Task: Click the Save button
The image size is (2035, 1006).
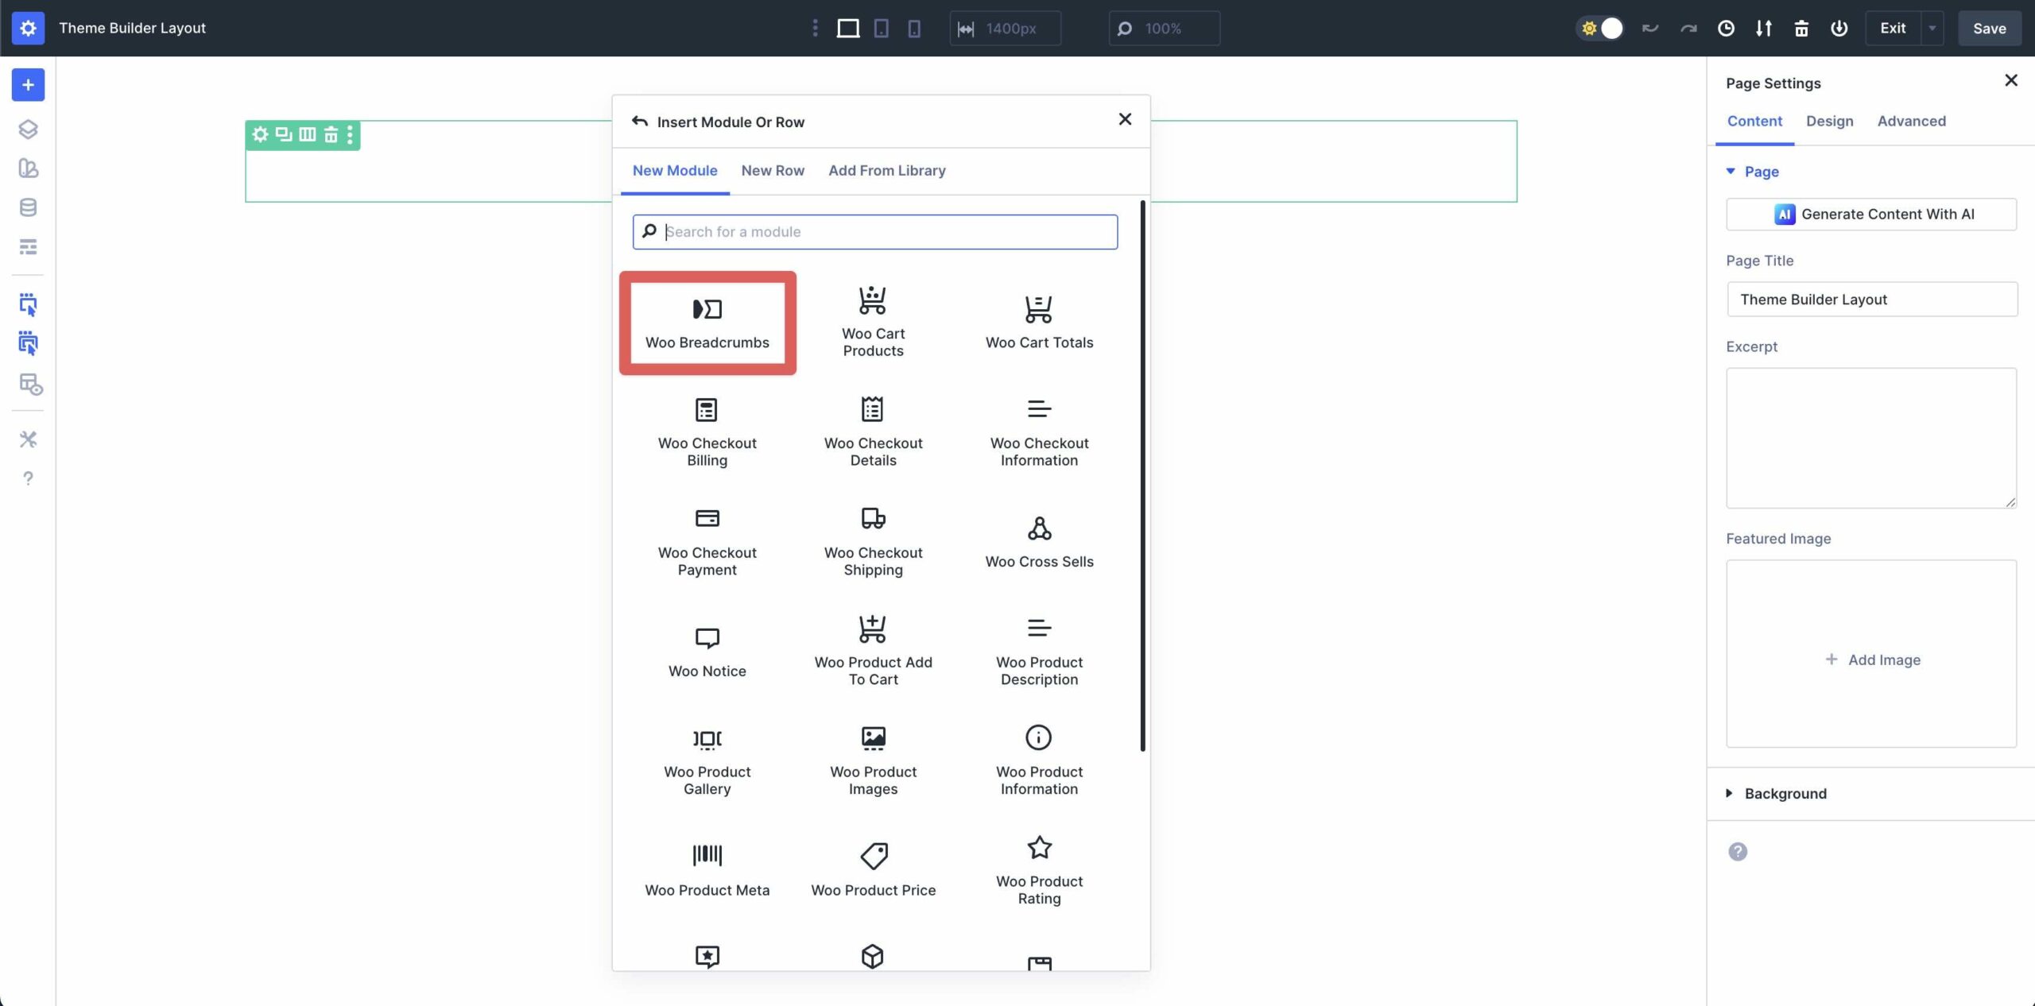Action: 1989,28
